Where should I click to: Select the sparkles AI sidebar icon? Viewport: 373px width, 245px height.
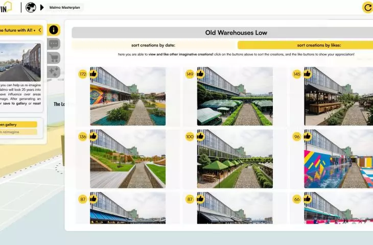[x=54, y=72]
